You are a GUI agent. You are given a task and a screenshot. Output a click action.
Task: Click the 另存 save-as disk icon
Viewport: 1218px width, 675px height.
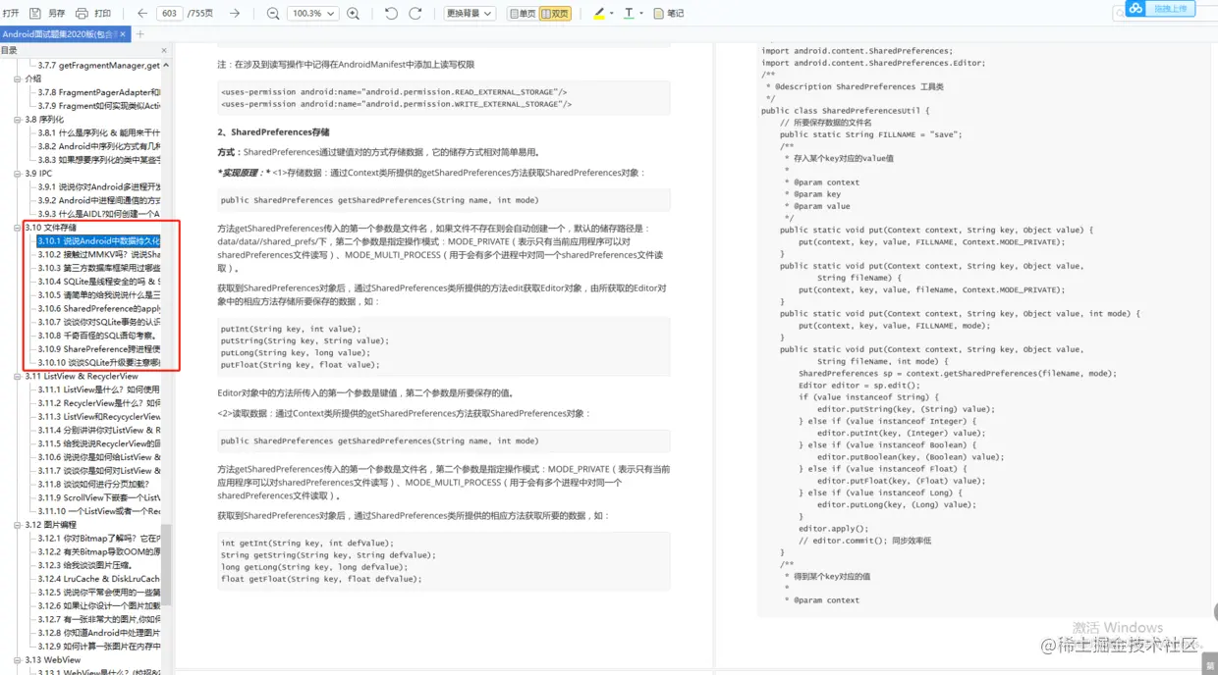(35, 14)
